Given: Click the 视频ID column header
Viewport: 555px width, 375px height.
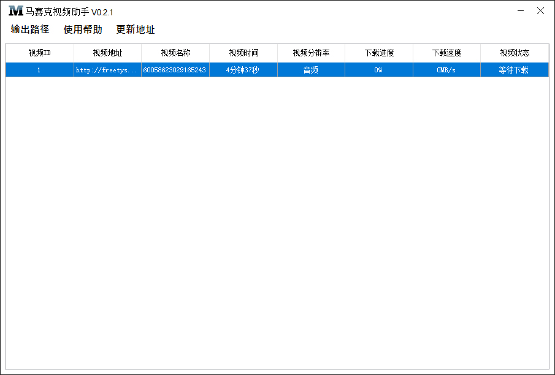Looking at the screenshot, I should point(38,53).
